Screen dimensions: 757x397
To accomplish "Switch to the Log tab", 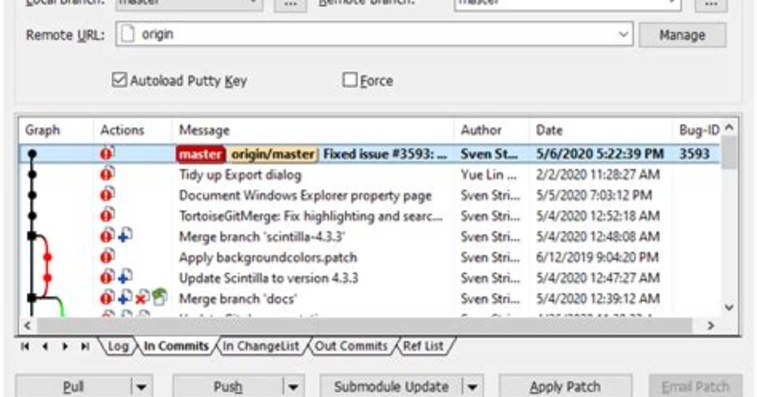I will click(117, 346).
